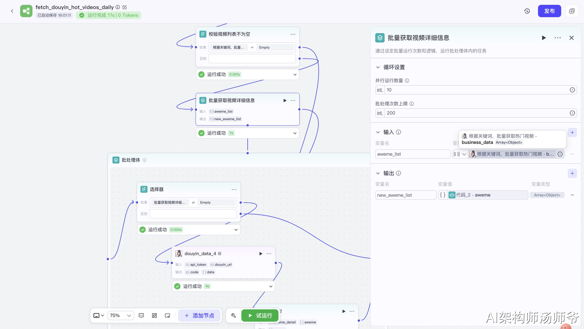Collapse the 循环设置 section
This screenshot has height=329, width=584.
378,67
